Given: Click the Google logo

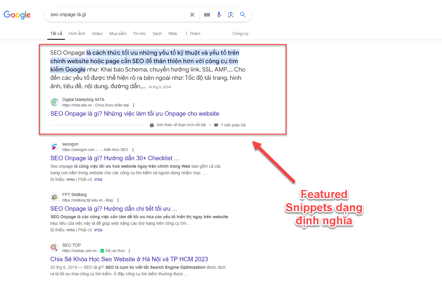Looking at the screenshot, I should click(x=17, y=15).
